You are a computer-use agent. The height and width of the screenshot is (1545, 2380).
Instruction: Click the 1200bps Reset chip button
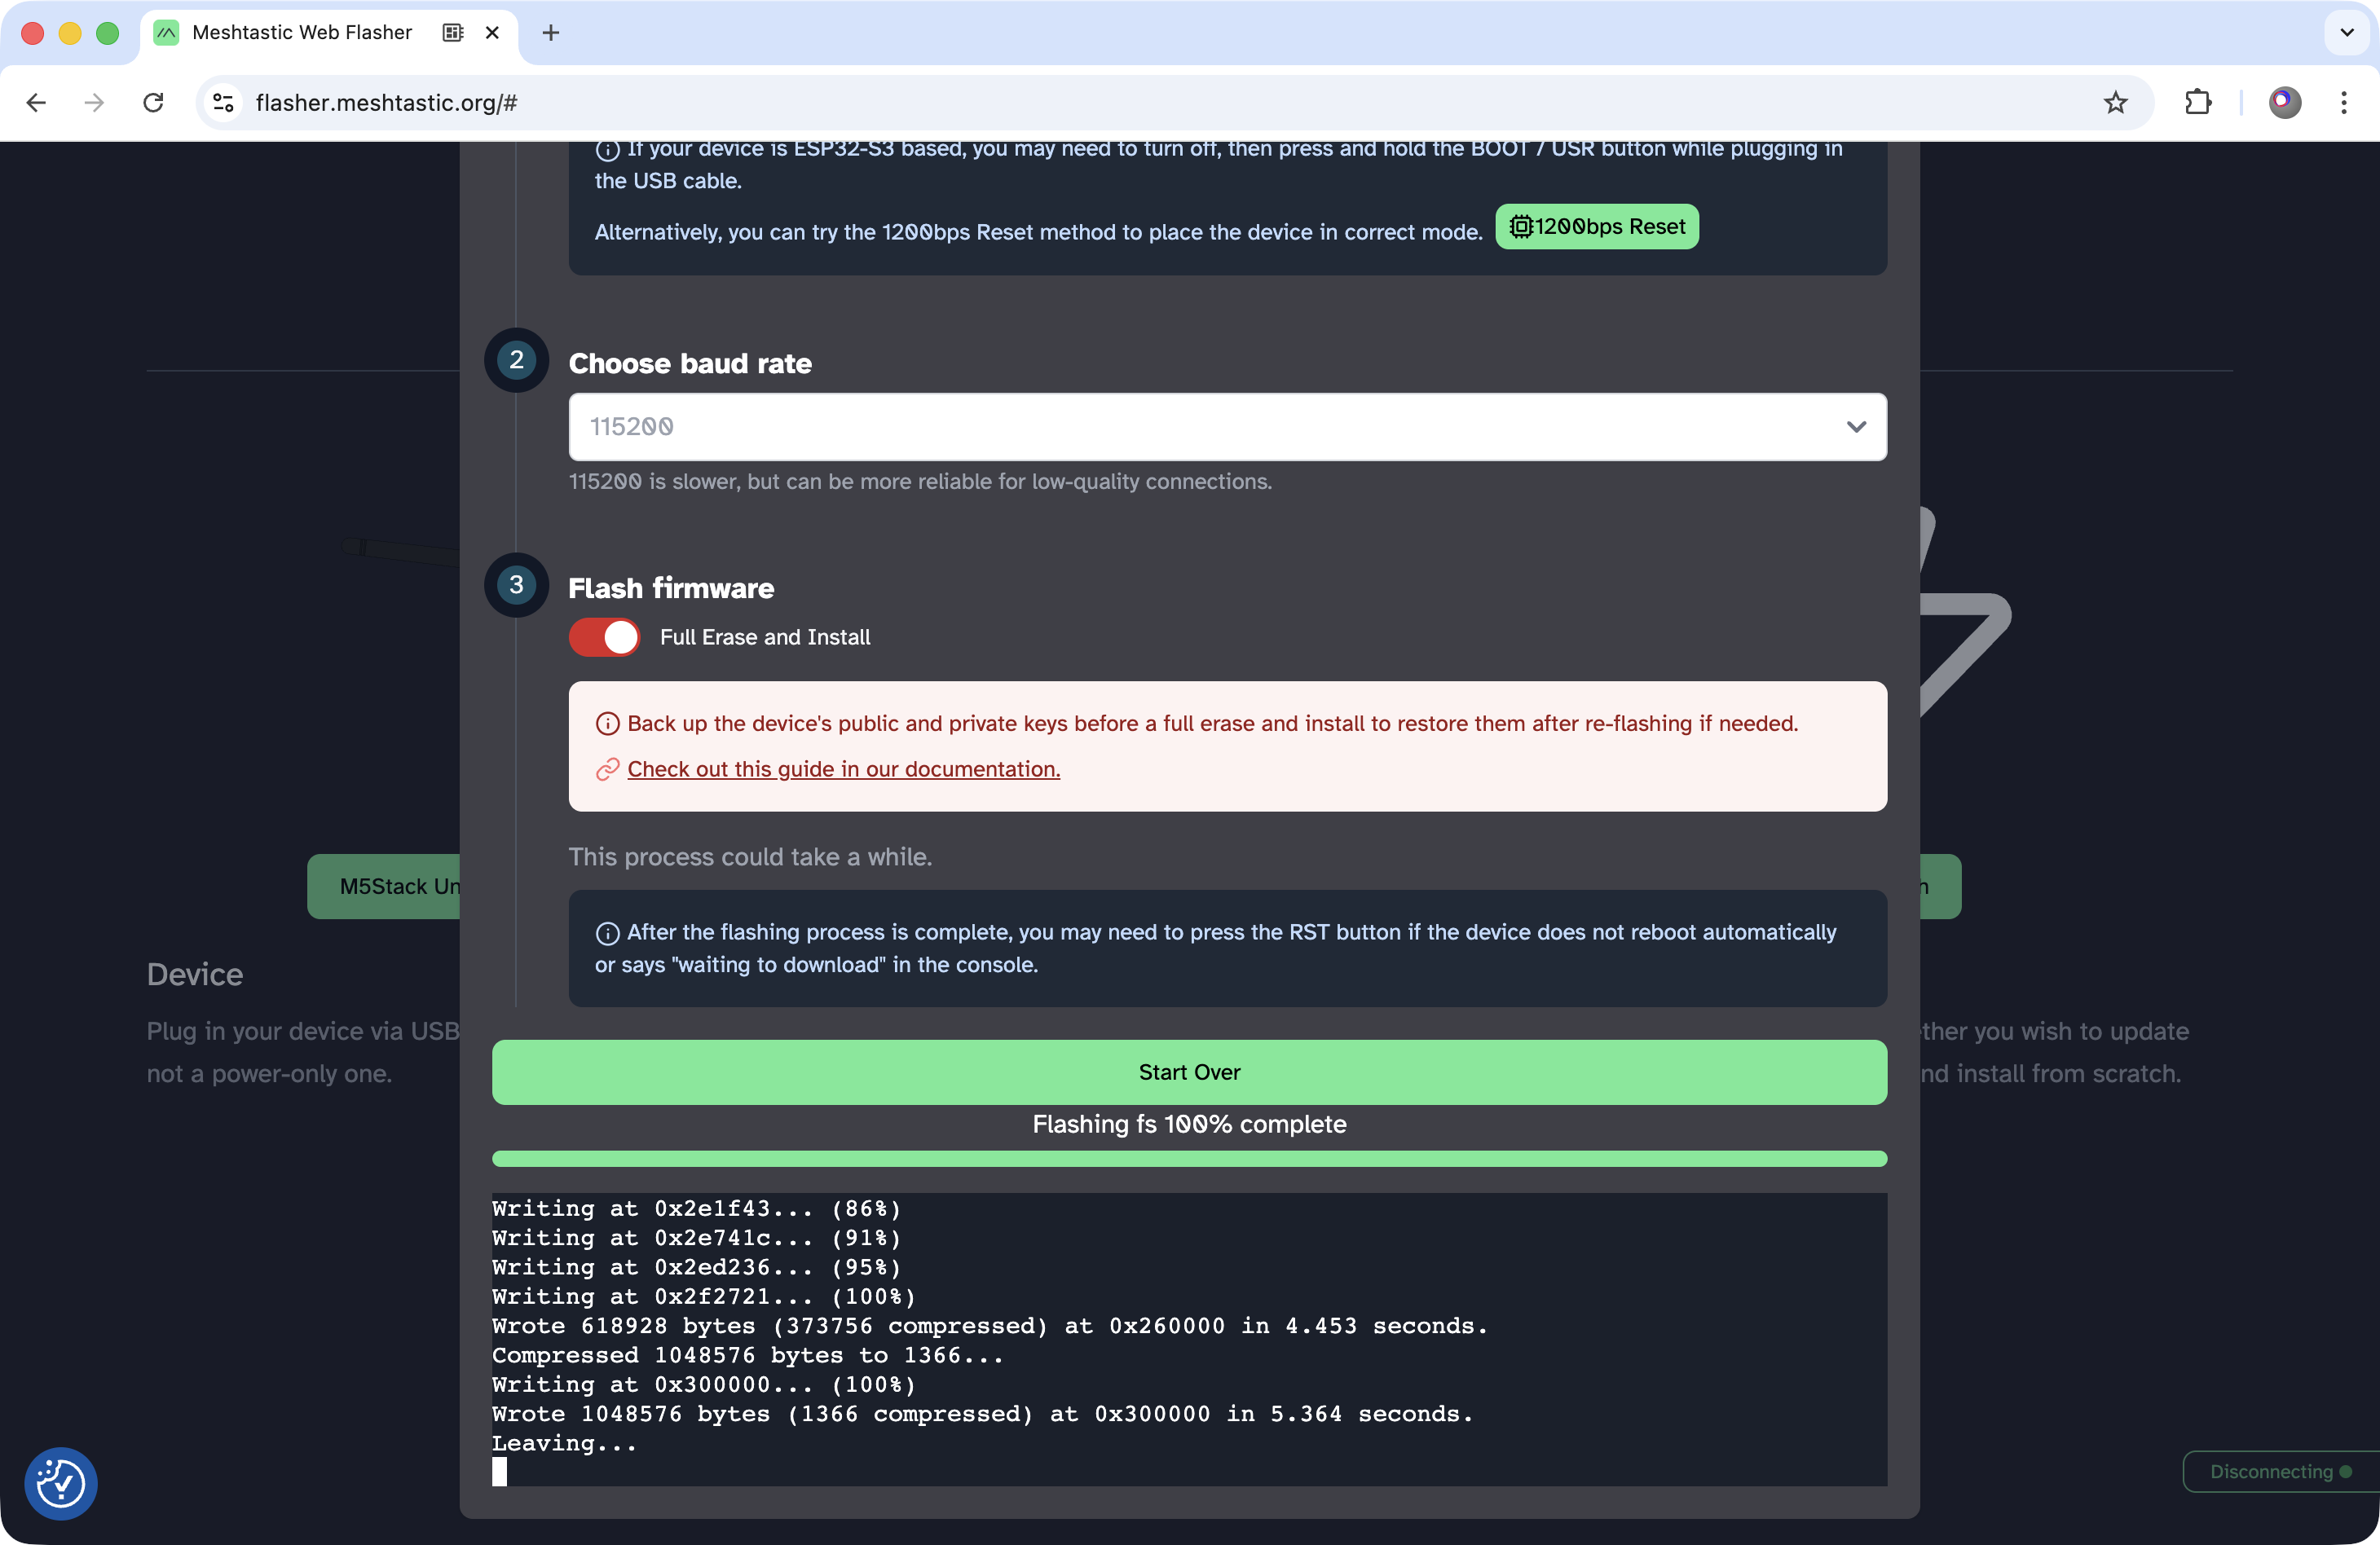(x=1596, y=227)
